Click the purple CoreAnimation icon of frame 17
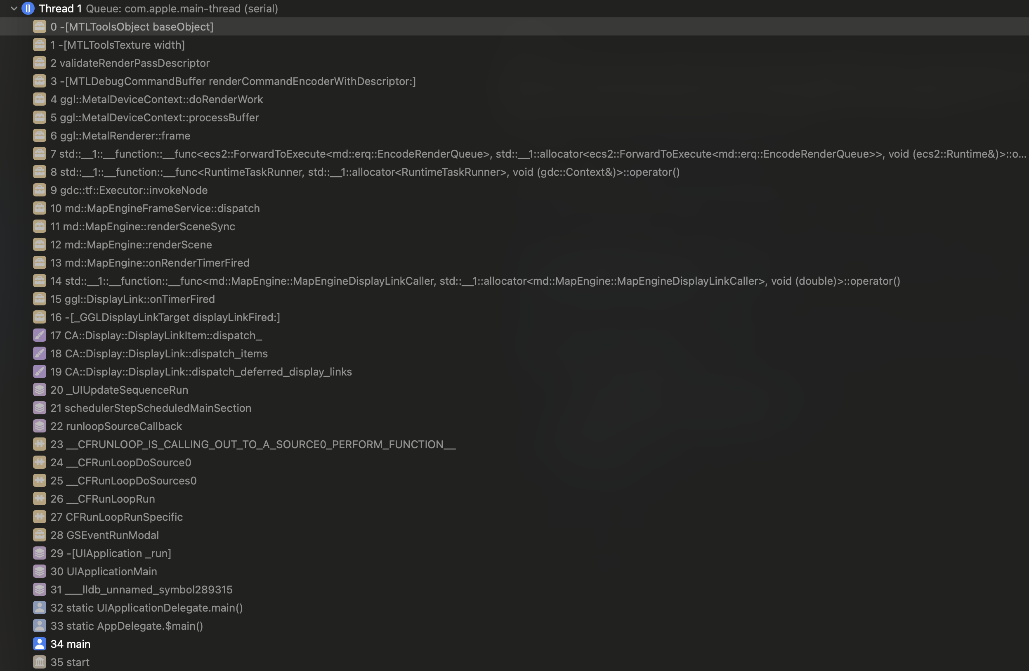1029x671 pixels. (39, 335)
